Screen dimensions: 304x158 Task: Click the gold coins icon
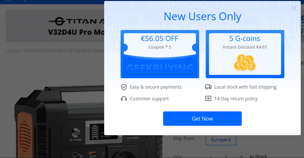click(245, 63)
